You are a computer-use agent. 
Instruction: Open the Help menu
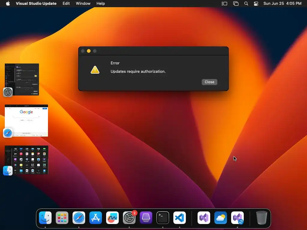coord(101,3)
